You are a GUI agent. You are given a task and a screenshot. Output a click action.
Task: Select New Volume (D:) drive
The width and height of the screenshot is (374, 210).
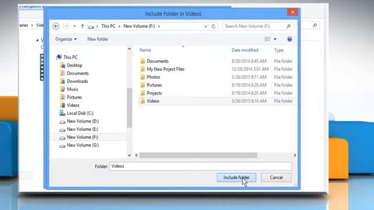[x=82, y=121]
